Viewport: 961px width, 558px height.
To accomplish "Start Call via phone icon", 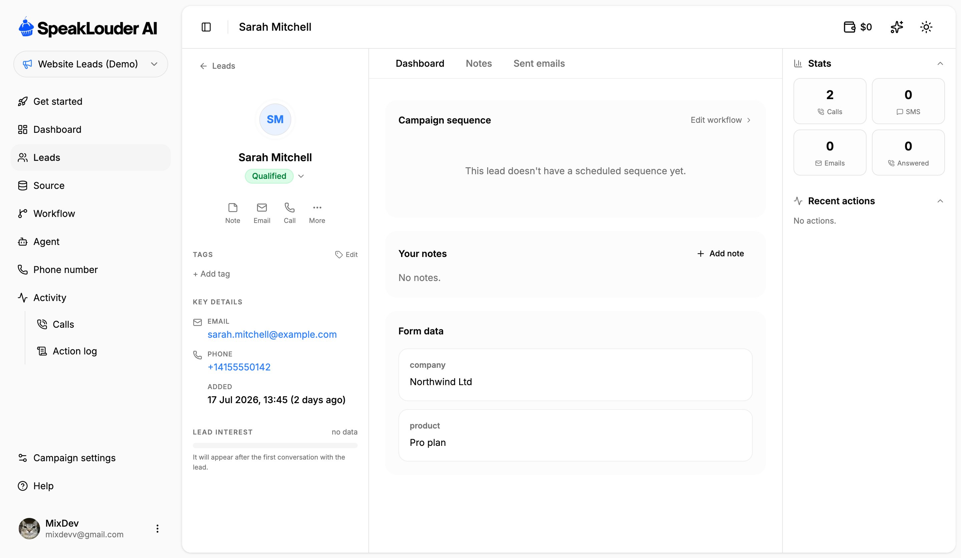I will click(x=289, y=213).
